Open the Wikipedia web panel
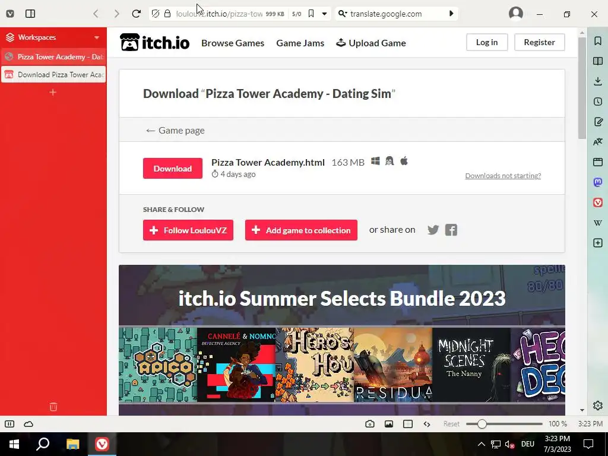608x456 pixels. (x=597, y=223)
